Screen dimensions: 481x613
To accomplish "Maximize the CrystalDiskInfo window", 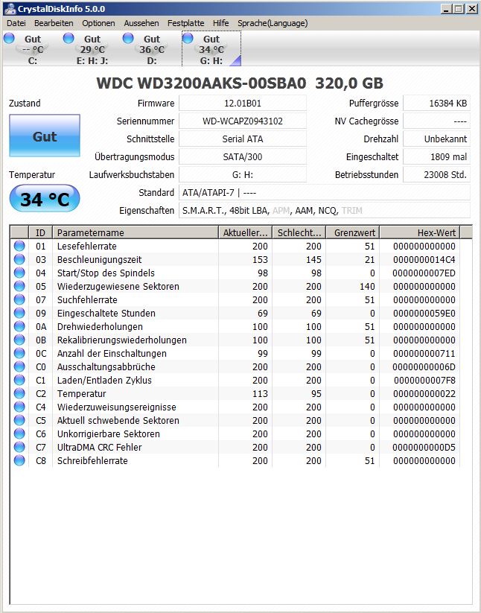I will [459, 9].
